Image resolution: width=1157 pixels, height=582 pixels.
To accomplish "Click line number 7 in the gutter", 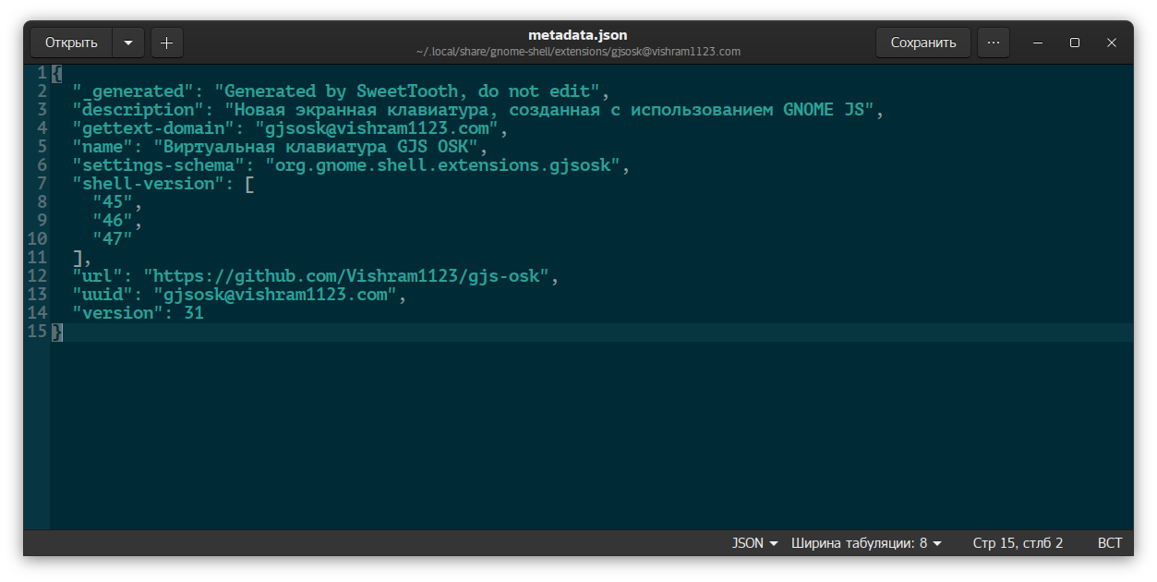I will coord(42,184).
